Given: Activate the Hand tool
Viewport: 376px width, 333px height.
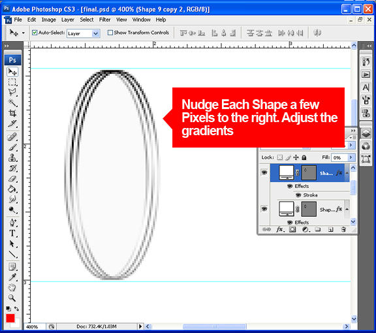Looking at the screenshot, I should (12, 287).
